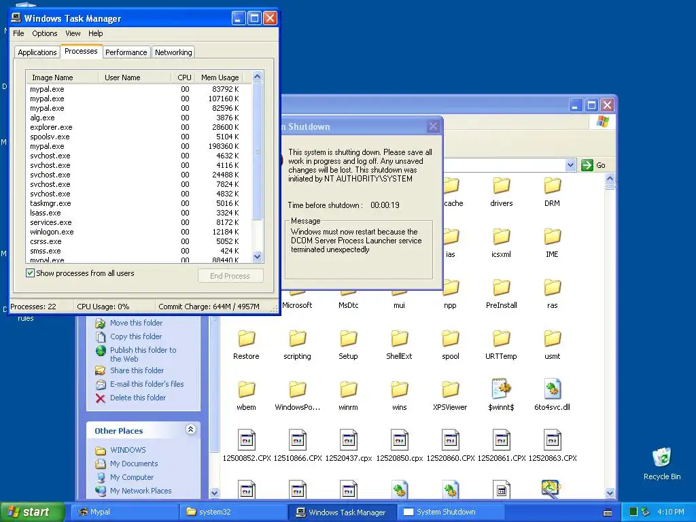Select the wins folder
The image size is (696, 522).
pyautogui.click(x=399, y=395)
